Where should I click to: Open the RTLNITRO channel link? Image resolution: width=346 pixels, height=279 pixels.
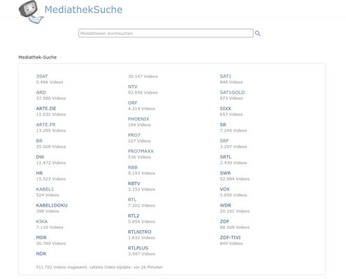click(140, 232)
